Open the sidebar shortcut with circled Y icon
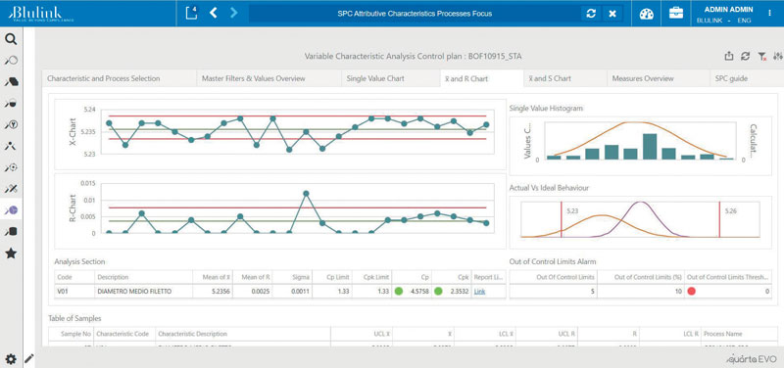The width and height of the screenshot is (784, 368). (11, 125)
